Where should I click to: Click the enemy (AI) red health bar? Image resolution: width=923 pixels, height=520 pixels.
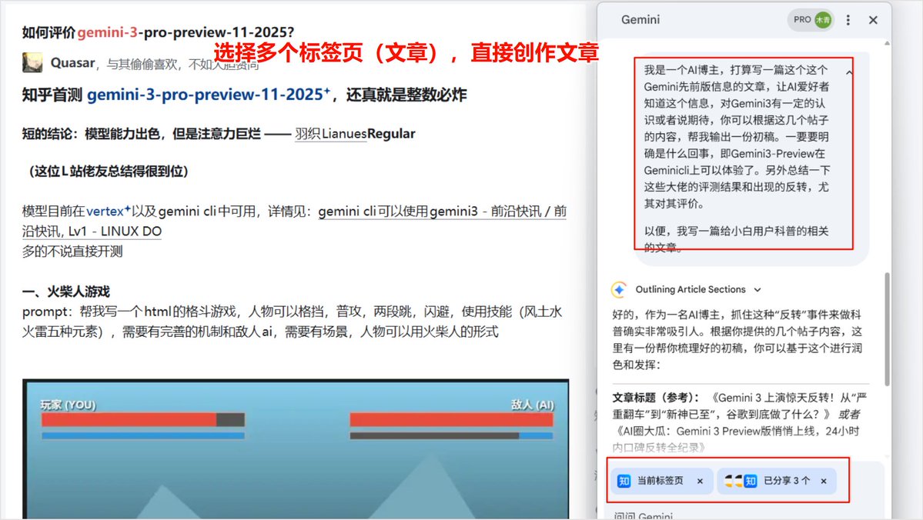pos(452,419)
